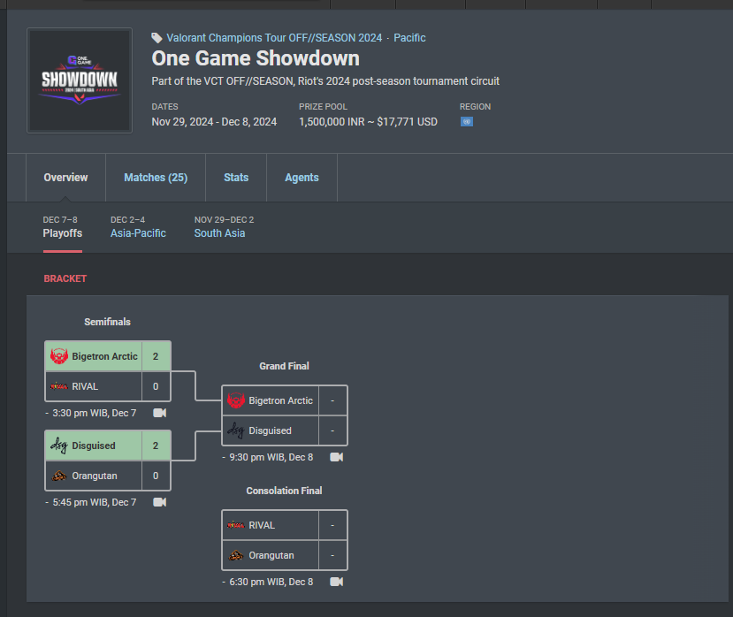Click Disguised's semifinal score of 2

[156, 446]
